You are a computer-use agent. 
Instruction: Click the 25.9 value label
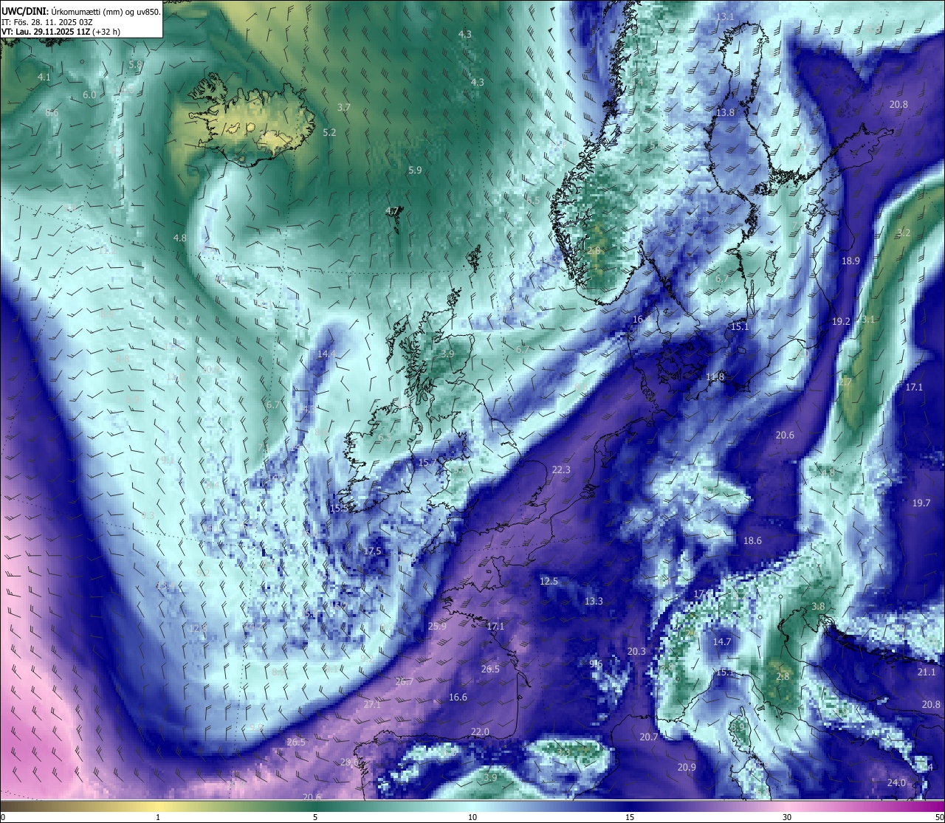pyautogui.click(x=437, y=627)
